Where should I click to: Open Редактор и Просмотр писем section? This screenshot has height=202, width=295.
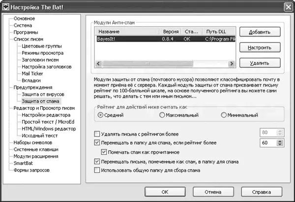tap(44, 108)
